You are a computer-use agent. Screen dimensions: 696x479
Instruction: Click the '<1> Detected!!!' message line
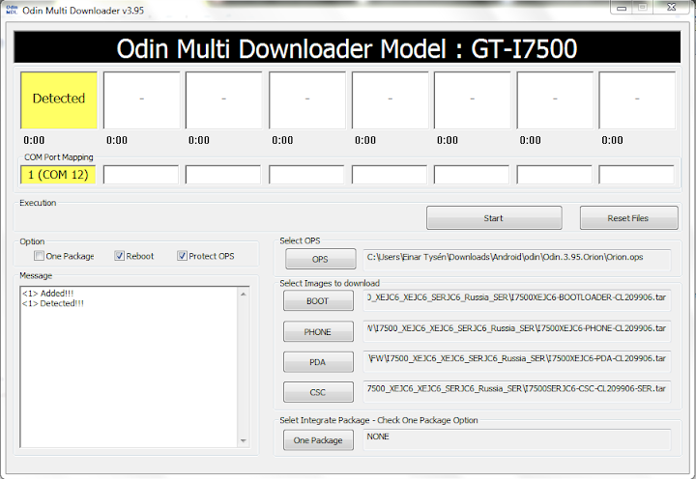pos(53,303)
